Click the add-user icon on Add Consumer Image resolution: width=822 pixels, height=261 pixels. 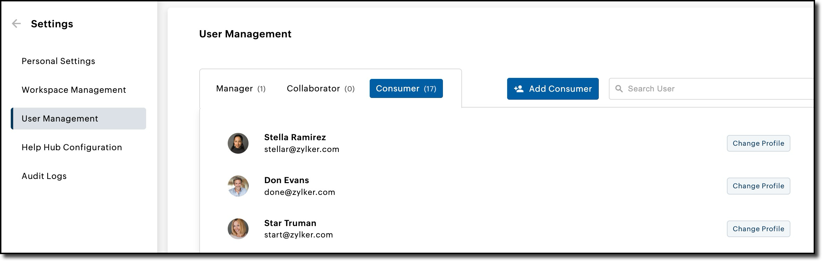(x=519, y=89)
